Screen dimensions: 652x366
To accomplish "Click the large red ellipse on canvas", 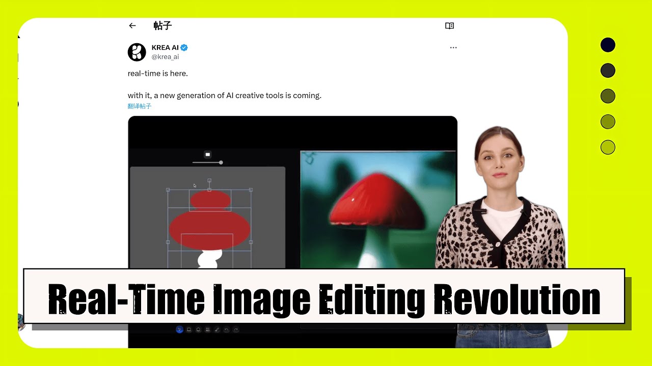I will [209, 230].
